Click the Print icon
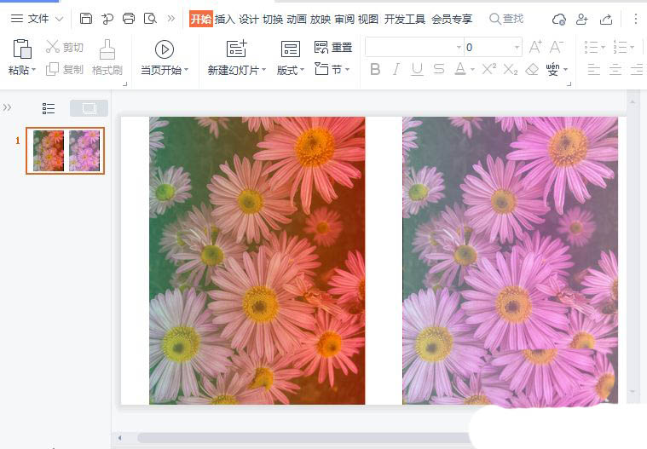Image resolution: width=647 pixels, height=449 pixels. click(129, 19)
